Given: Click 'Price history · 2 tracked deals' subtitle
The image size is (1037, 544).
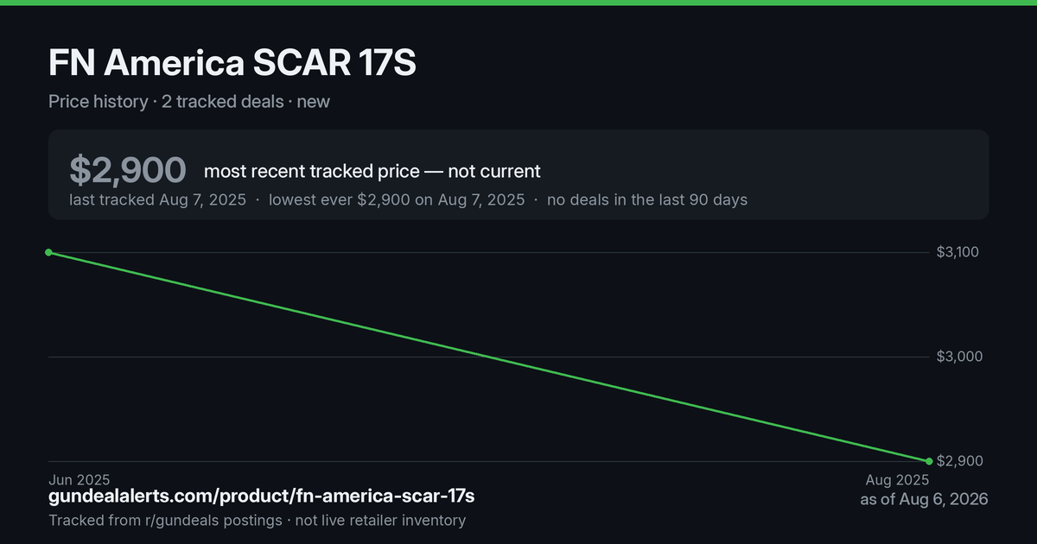Looking at the screenshot, I should pyautogui.click(x=166, y=101).
